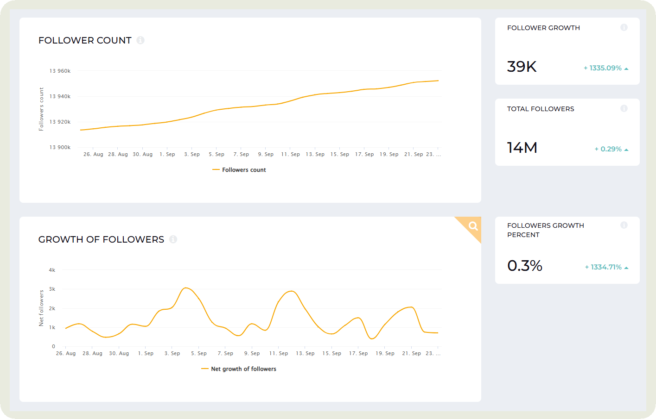Screen dimensions: 656x419
Task: Click the Growth of Followers info icon
Action: [x=173, y=239]
